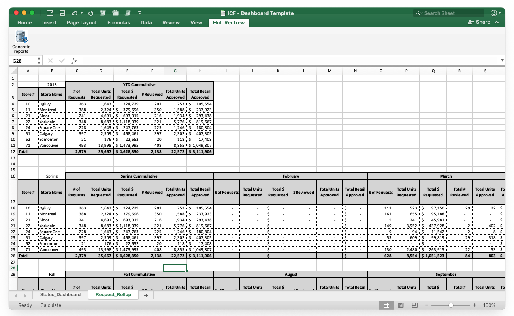Click the Redo icon
This screenshot has width=514, height=316.
91,13
